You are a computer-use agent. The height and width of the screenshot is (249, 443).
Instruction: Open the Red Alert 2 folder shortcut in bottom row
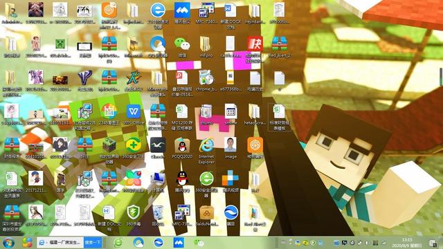(x=254, y=212)
